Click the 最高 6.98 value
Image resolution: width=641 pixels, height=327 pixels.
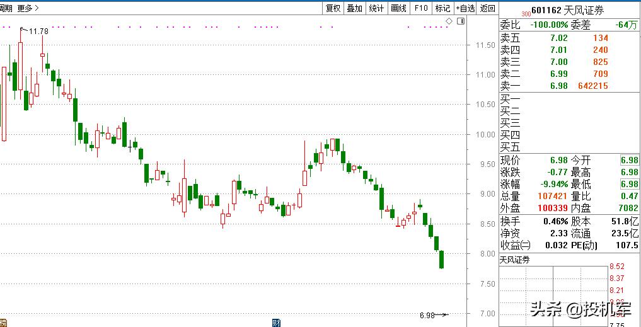click(629, 171)
